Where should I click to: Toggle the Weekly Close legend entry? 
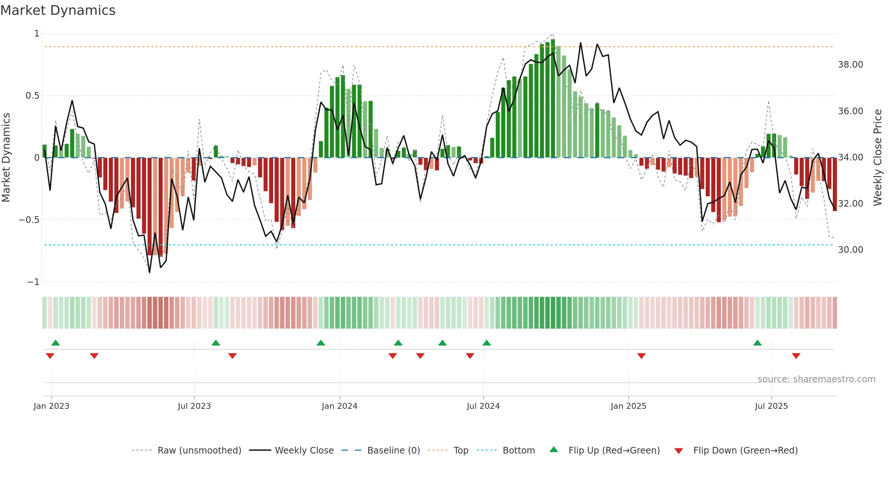click(x=292, y=450)
